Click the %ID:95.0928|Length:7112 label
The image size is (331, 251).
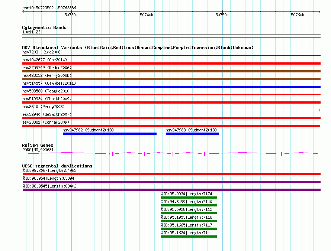(x=187, y=209)
